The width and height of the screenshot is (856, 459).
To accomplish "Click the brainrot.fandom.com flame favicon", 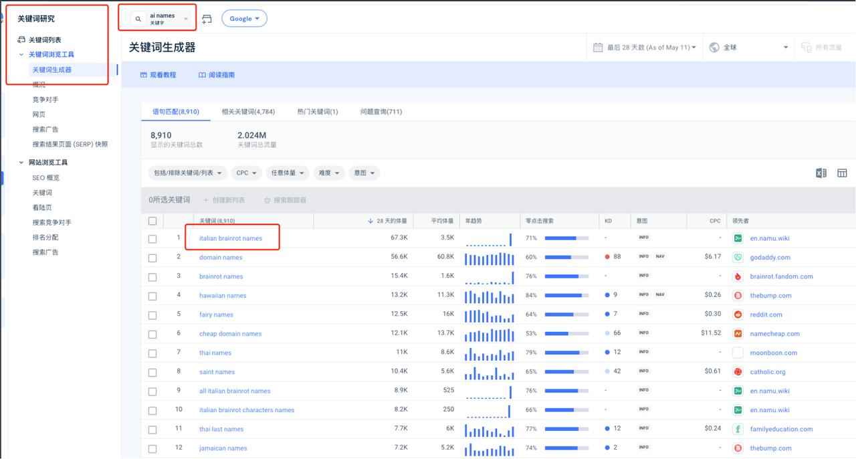I will [738, 276].
